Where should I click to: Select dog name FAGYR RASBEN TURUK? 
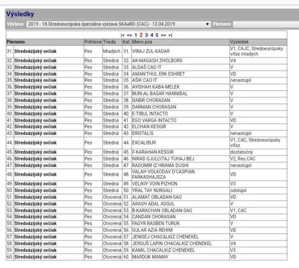[x=156, y=223]
